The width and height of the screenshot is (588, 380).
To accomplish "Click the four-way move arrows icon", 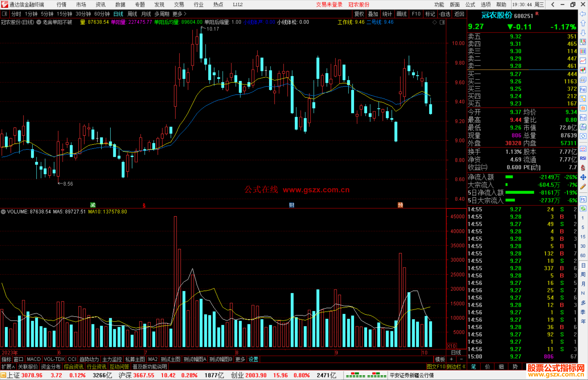I will pyautogui.click(x=583, y=177).
